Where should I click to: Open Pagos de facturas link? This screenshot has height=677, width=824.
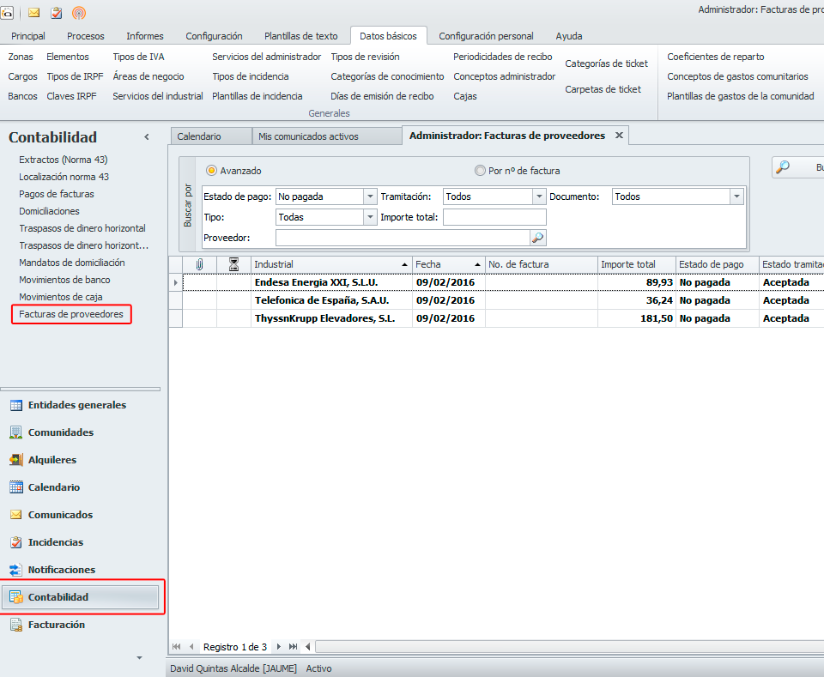(x=57, y=194)
